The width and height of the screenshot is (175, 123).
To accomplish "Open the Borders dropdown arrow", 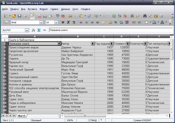I will [150, 22].
